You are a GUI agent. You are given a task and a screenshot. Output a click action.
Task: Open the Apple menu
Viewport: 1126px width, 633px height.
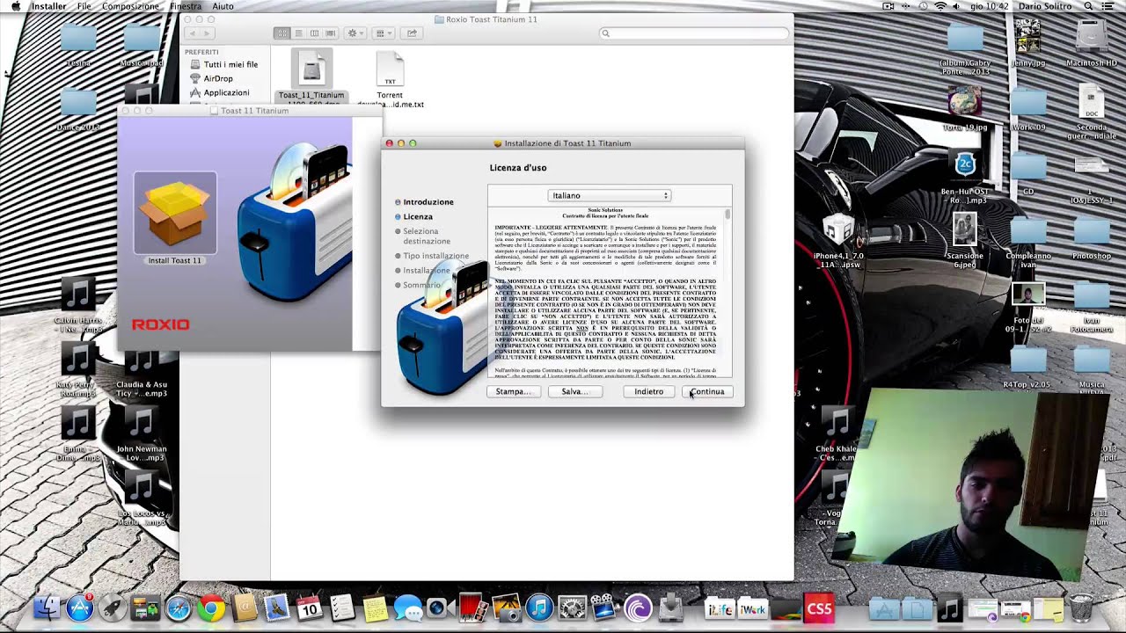[15, 6]
